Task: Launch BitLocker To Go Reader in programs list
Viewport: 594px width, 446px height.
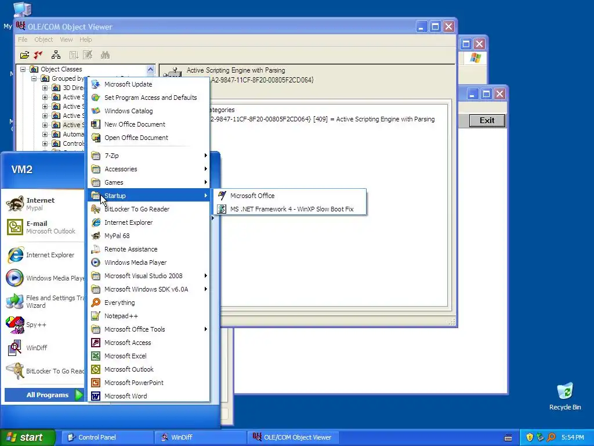Action: [148, 209]
